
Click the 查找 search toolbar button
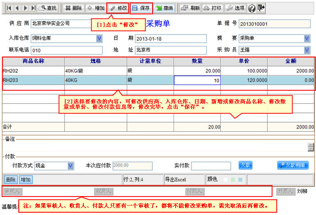point(48,8)
